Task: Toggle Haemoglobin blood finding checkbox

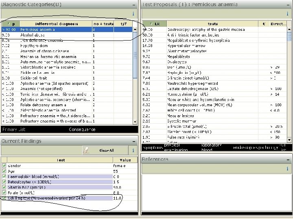Action: [4, 176]
